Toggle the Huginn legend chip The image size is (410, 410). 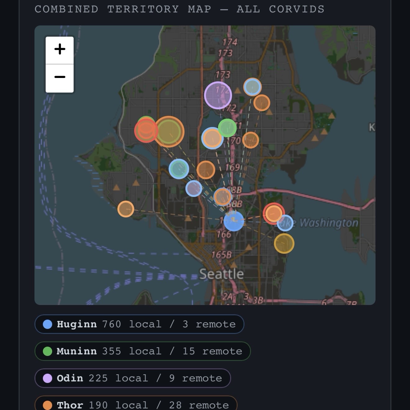pos(139,324)
